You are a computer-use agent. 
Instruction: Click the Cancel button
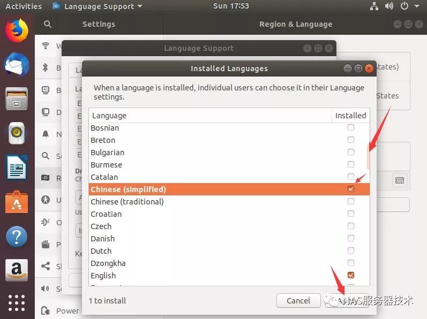298,300
